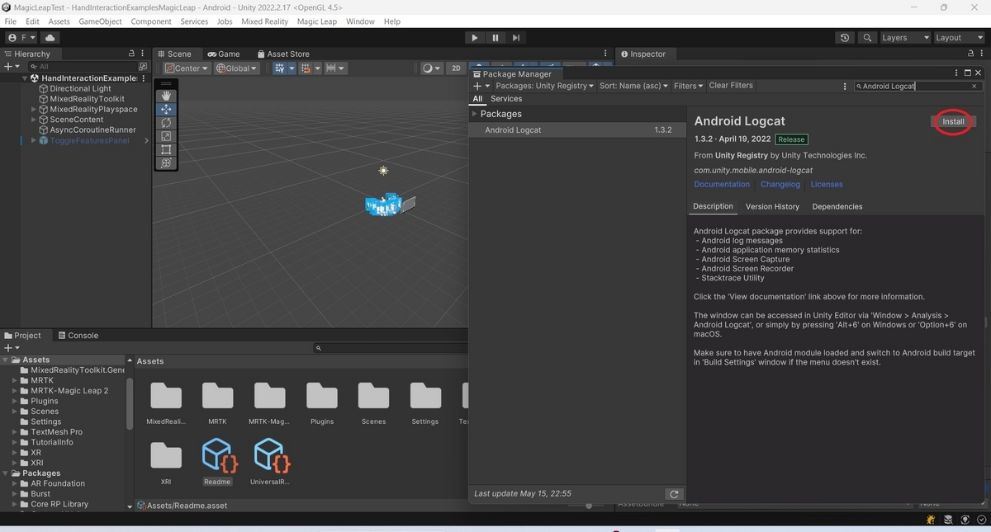Open the Global rotation dropdown
The image size is (991, 532).
[x=237, y=68]
